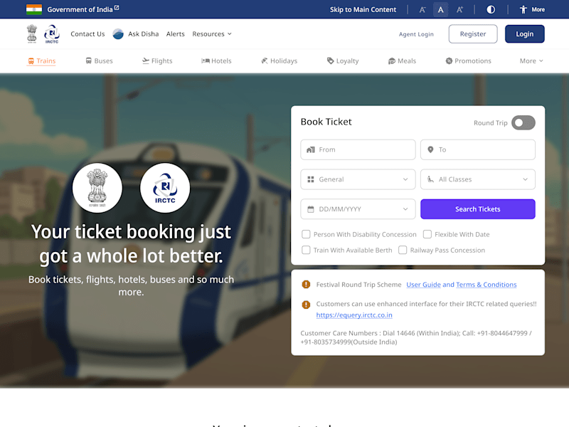Select the Hotels tab
The width and height of the screenshot is (569, 427).
(x=216, y=61)
